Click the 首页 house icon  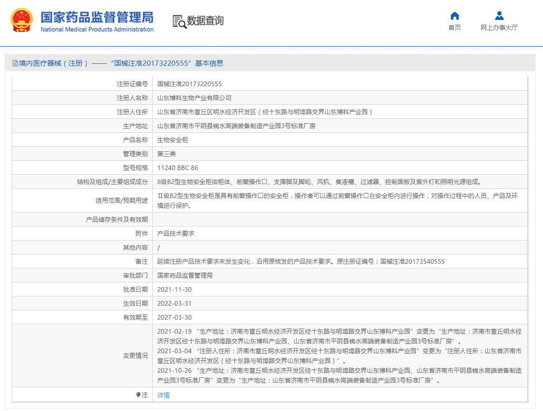point(455,16)
